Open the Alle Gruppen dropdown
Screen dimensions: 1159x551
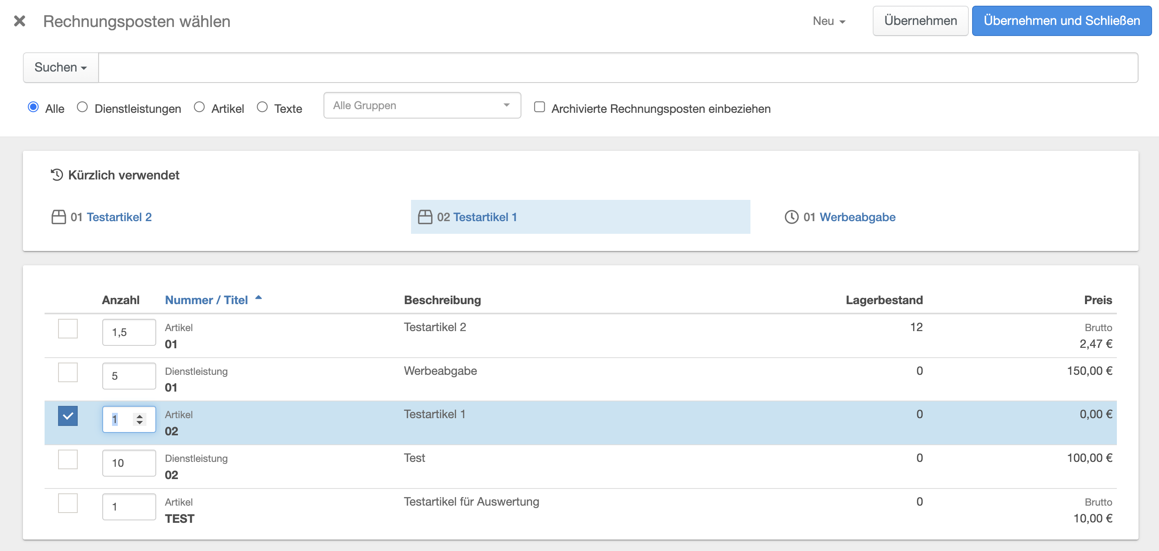tap(422, 106)
